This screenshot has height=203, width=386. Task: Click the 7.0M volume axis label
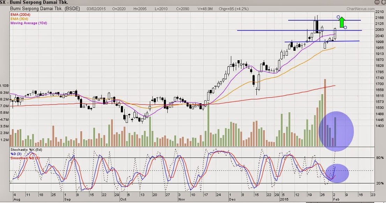[5, 106]
